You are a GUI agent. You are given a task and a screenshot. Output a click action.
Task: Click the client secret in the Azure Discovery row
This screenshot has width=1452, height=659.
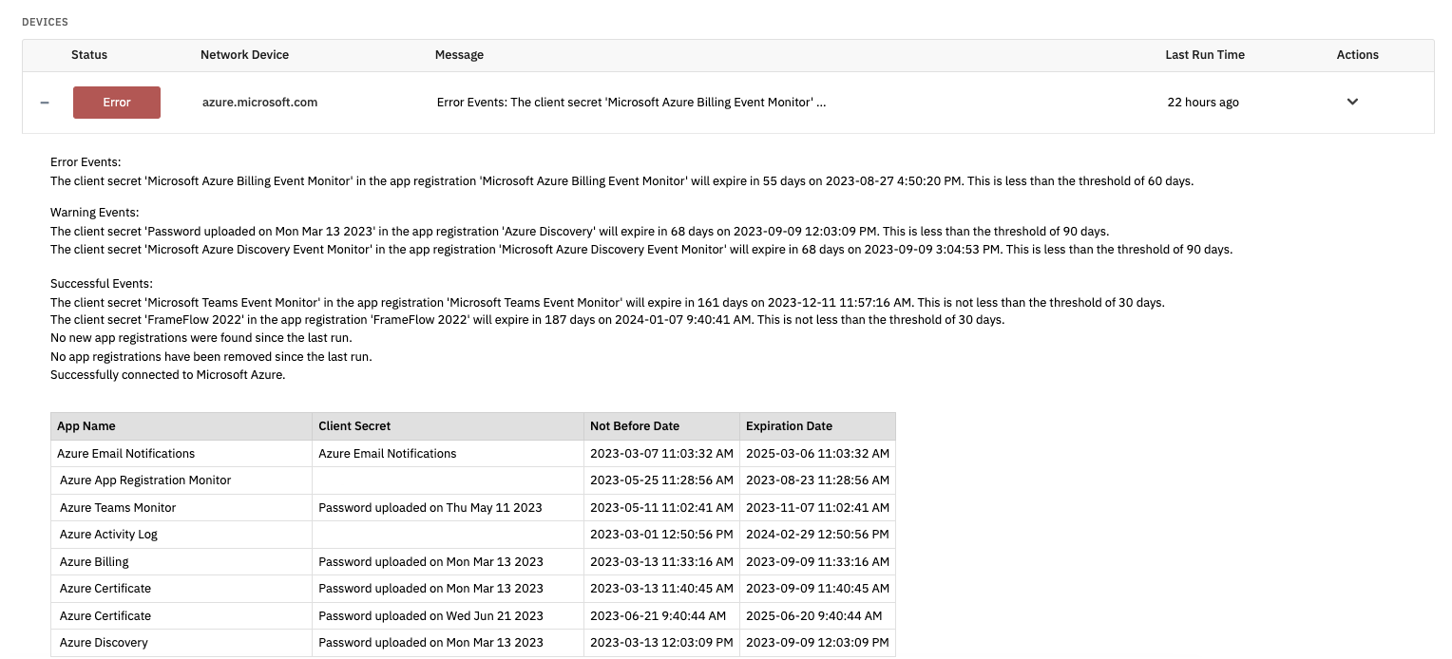431,643
